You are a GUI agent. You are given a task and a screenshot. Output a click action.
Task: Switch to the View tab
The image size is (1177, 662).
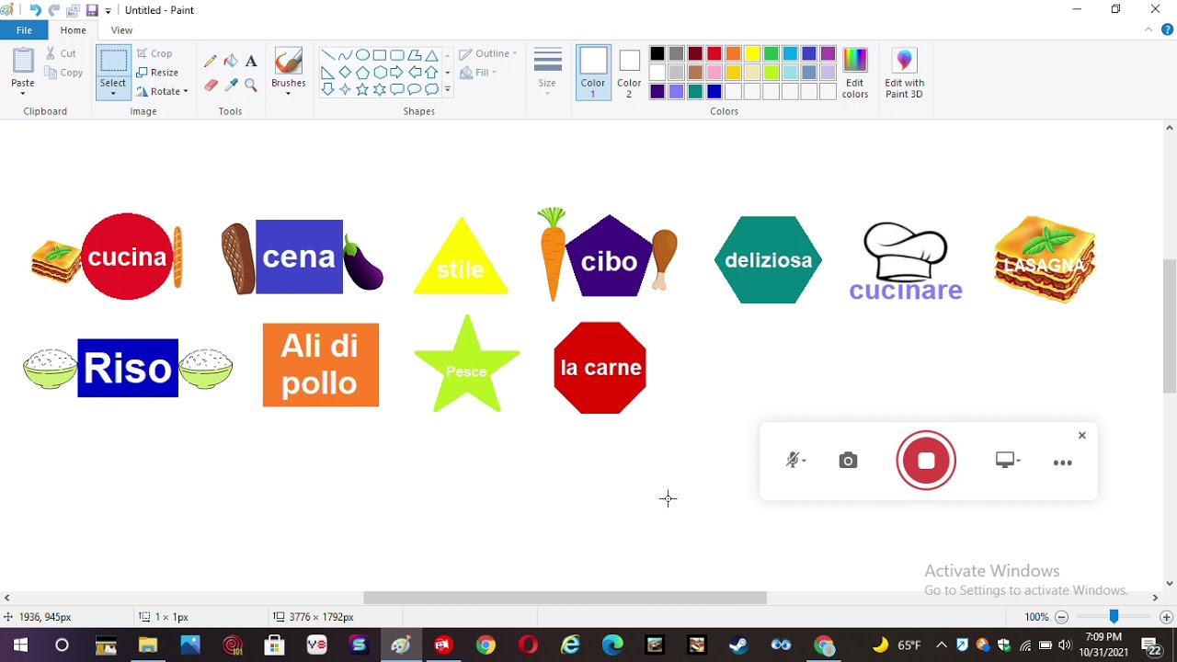click(121, 30)
